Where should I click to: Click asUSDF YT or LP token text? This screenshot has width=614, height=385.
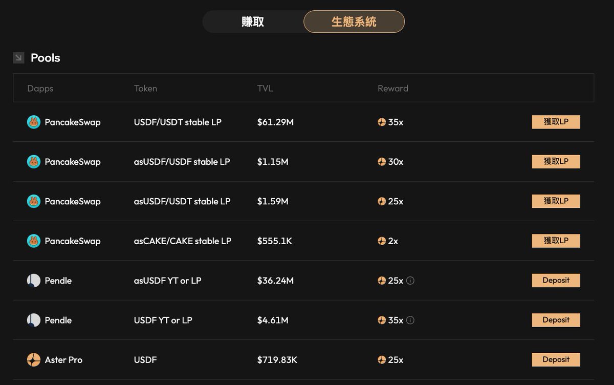(168, 281)
